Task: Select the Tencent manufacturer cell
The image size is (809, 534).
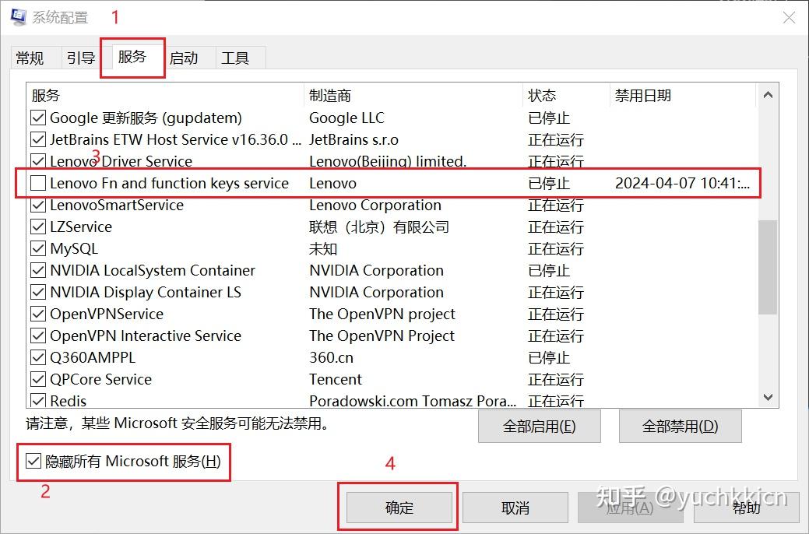Action: (336, 379)
